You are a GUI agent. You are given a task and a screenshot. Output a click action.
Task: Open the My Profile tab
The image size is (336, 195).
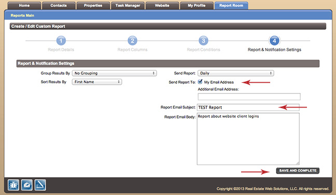tap(197, 6)
